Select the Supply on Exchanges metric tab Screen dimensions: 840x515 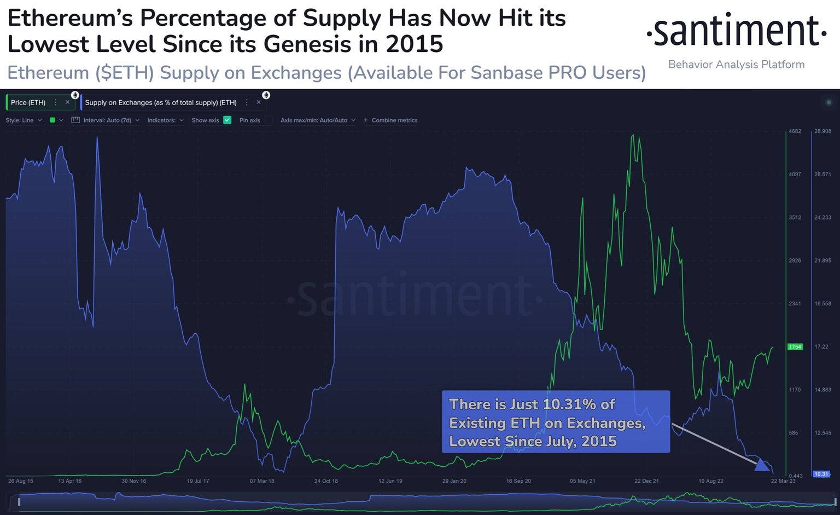(161, 102)
